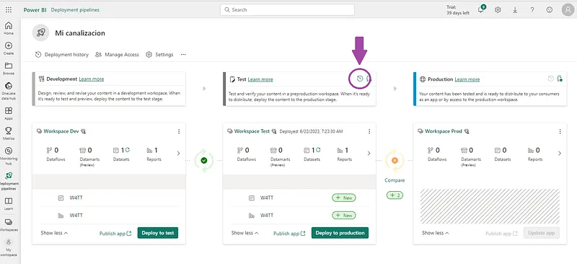The width and height of the screenshot is (577, 264).
Task: Open Workspace Test more options menu
Action: pos(369,131)
